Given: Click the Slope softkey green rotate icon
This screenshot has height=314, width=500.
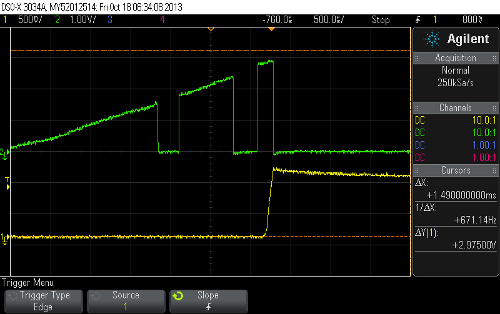Looking at the screenshot, I should [178, 296].
